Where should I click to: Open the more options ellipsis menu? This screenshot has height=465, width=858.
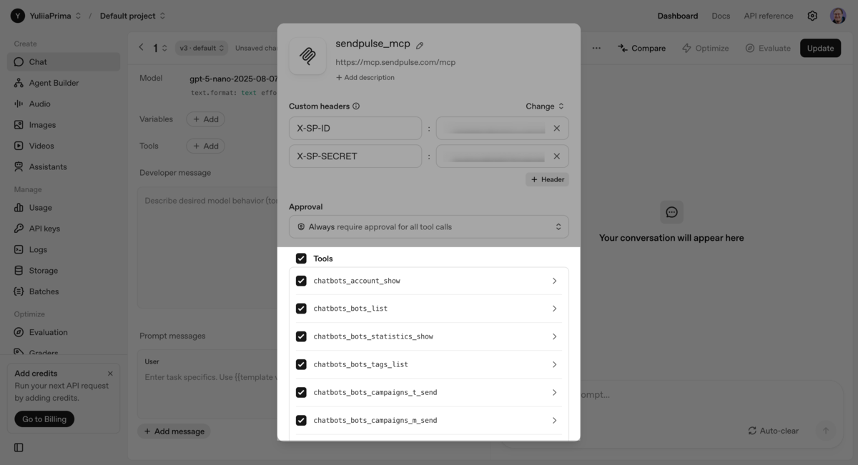pos(596,48)
